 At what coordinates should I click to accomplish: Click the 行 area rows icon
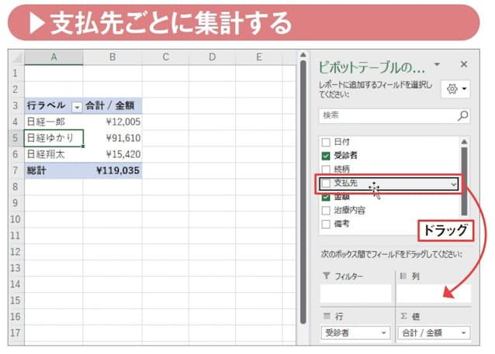pyautogui.click(x=327, y=316)
